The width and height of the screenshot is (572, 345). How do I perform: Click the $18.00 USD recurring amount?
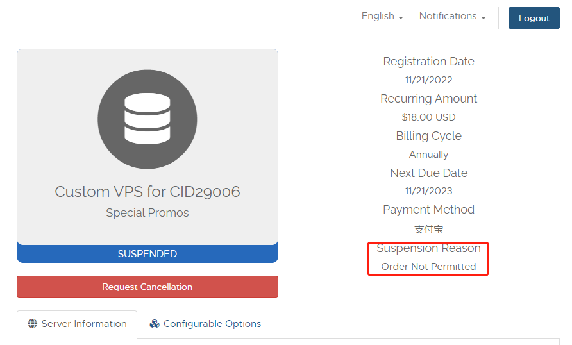tap(428, 117)
